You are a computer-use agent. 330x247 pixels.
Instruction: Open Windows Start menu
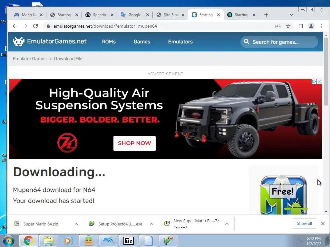click(8, 241)
